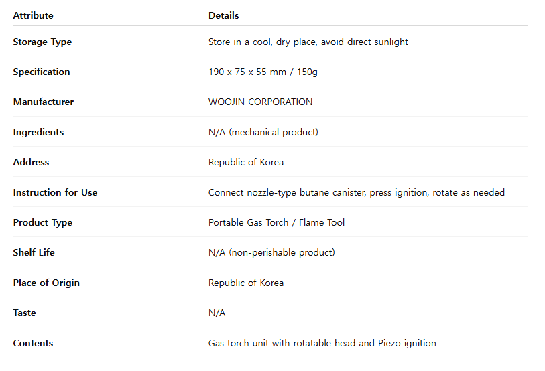Select the Taste row label

coord(25,313)
